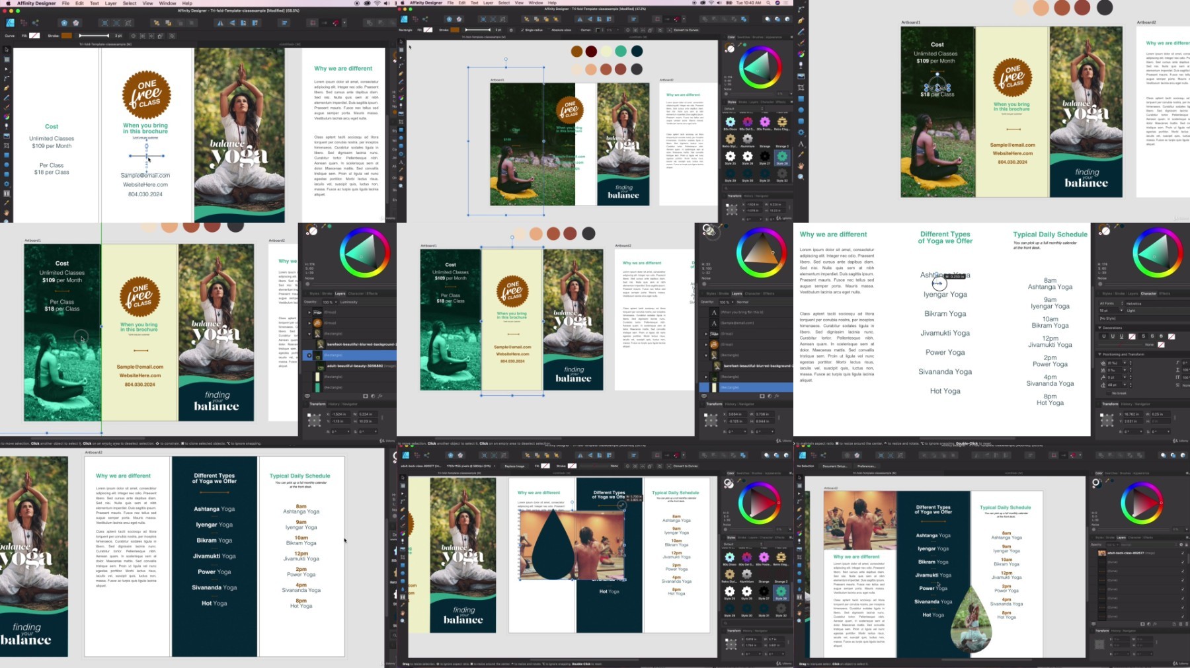The width and height of the screenshot is (1190, 668).
Task: Click the Document Setup button
Action: [x=835, y=466]
